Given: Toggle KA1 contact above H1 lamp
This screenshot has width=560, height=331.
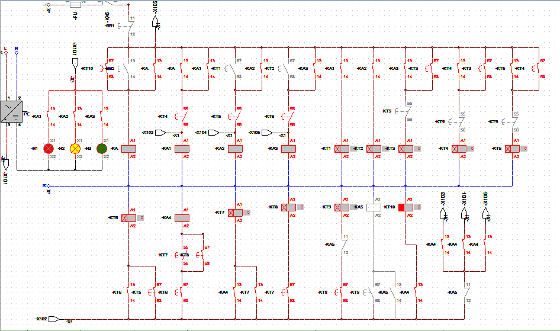Looking at the screenshot, I should coord(49,117).
